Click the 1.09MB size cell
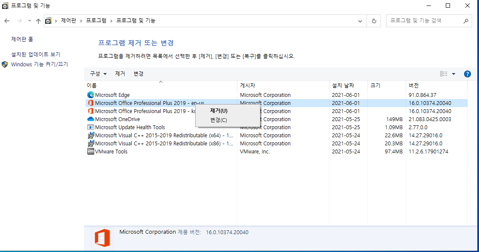 click(x=394, y=127)
